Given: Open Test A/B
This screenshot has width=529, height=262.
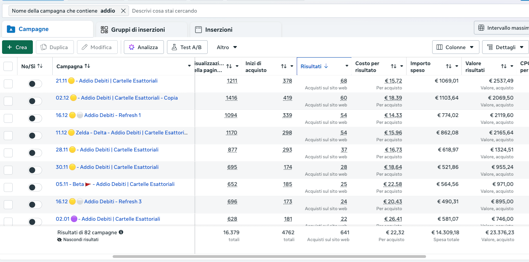Looking at the screenshot, I should (187, 47).
